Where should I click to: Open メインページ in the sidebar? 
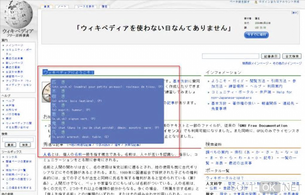point(14,45)
